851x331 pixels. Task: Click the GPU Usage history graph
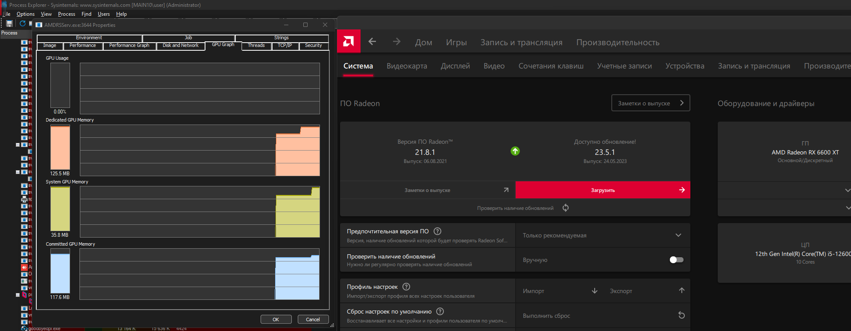200,88
